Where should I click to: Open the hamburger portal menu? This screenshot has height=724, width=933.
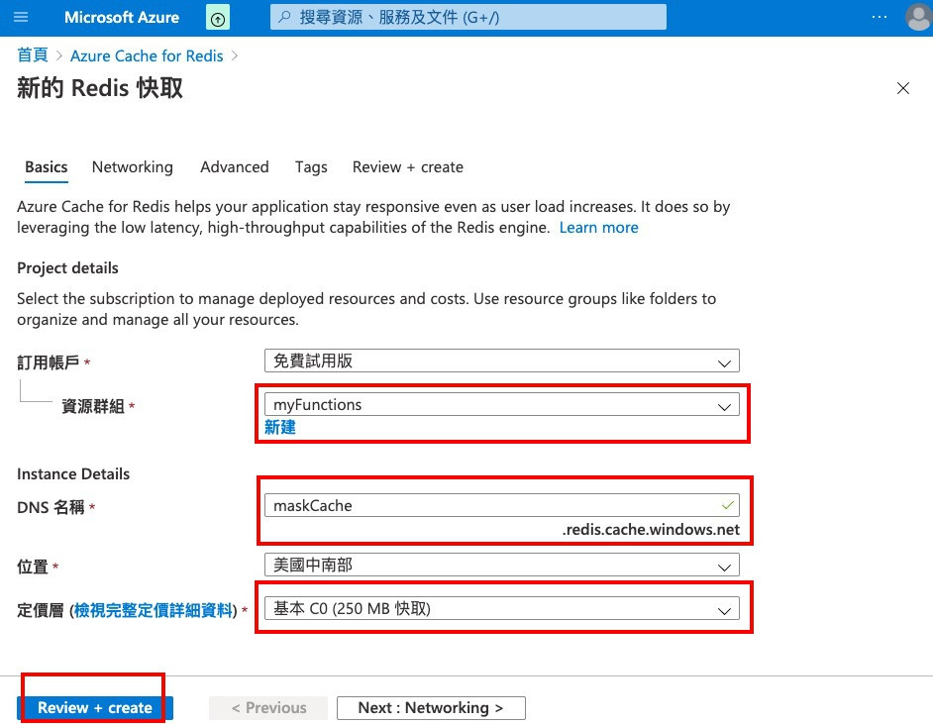21,17
